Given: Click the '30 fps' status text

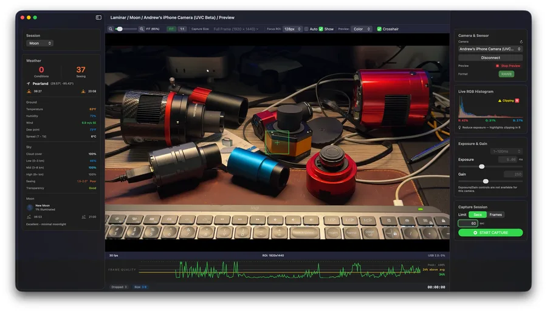Looking at the screenshot, I should pos(114,255).
